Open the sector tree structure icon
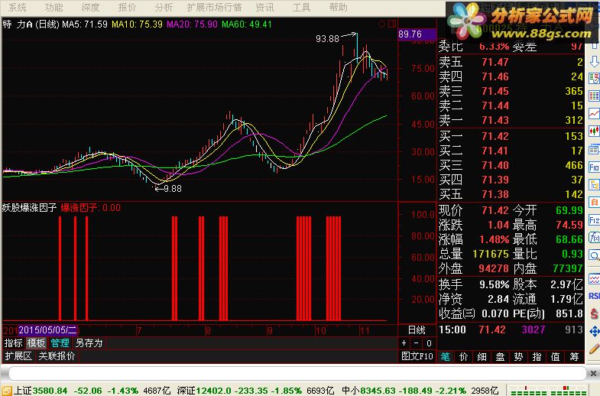The height and width of the screenshot is (396, 600). tap(594, 185)
